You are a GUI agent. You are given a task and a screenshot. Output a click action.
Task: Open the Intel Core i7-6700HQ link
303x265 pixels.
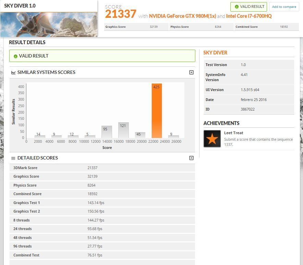(x=249, y=16)
